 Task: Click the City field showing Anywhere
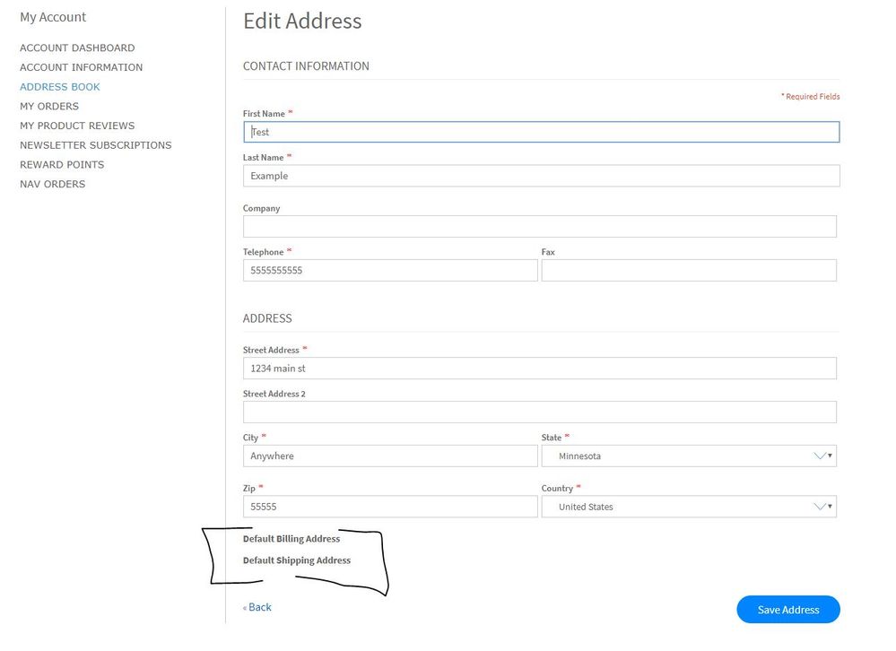tap(390, 456)
